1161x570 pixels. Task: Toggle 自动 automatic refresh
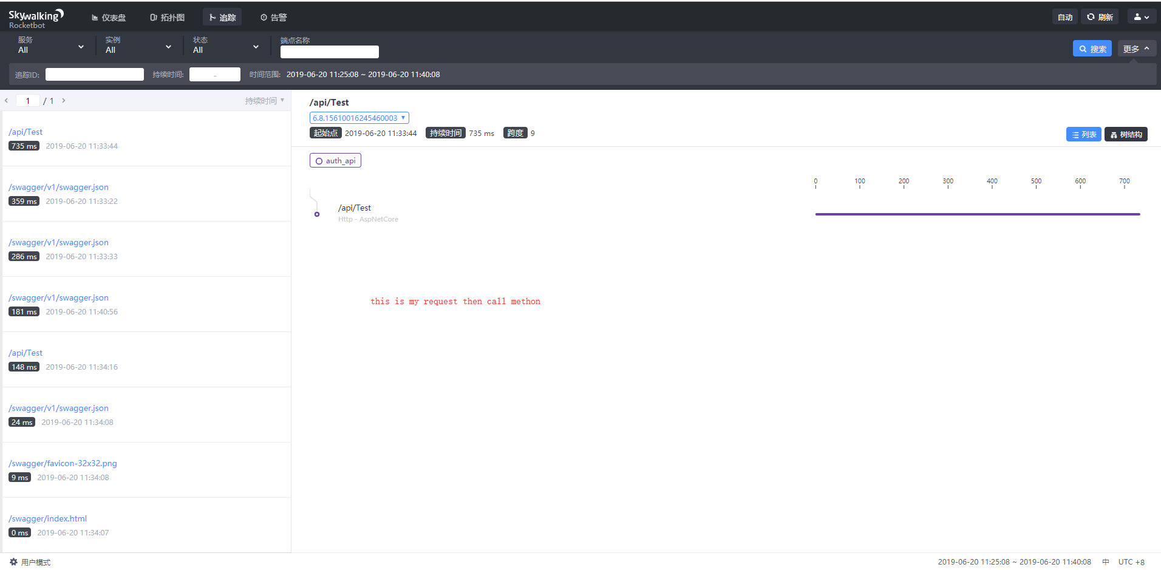coord(1064,16)
